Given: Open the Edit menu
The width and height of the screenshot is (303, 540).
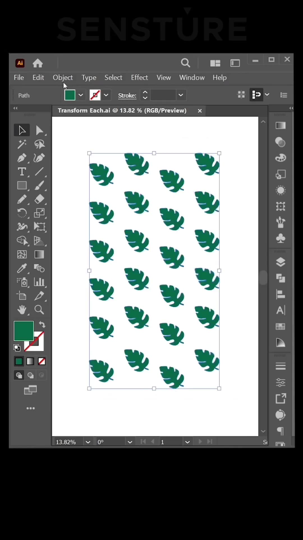Looking at the screenshot, I should click(x=38, y=78).
